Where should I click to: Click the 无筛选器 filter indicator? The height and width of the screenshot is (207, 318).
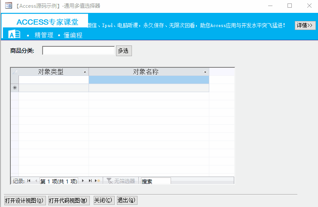click(121, 181)
